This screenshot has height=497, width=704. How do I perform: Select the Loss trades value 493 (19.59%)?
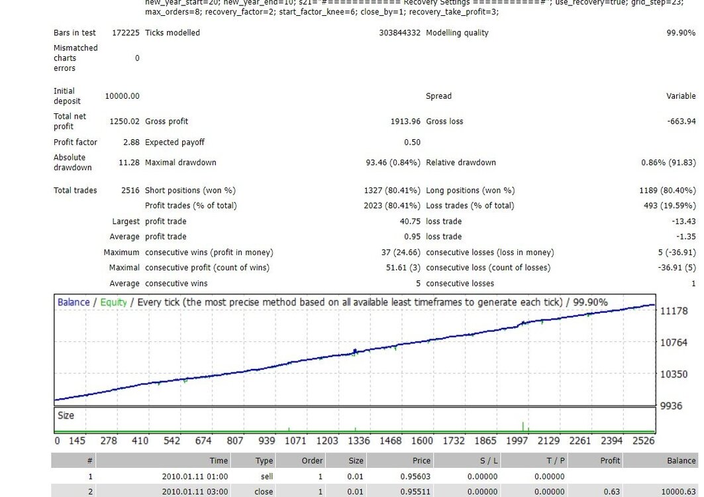(x=670, y=206)
